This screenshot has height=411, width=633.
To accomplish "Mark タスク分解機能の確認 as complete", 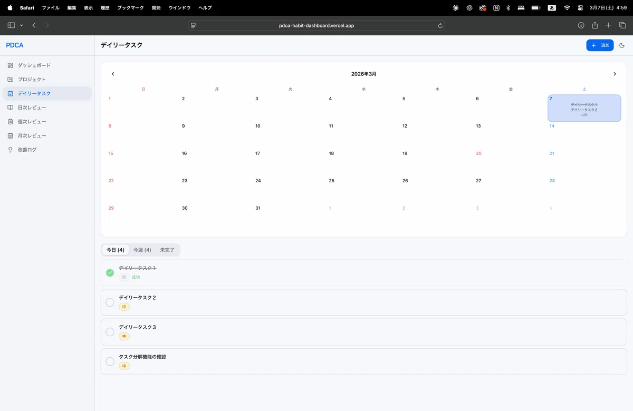I will [x=110, y=361].
